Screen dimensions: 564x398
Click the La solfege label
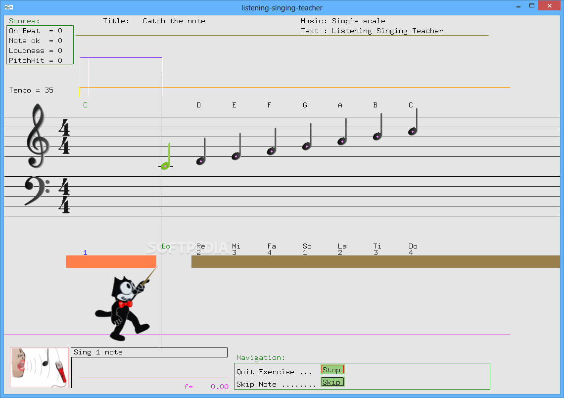coord(342,246)
